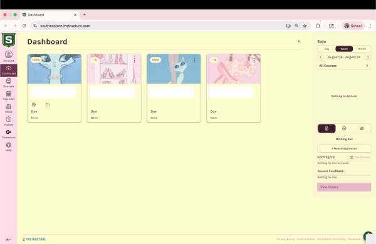The width and height of the screenshot is (376, 244).
Task: Show the clock view in the Todo widget
Action: (x=344, y=129)
